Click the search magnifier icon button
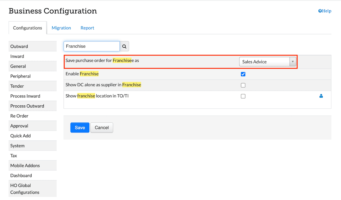Viewport: 341px width, 200px height. coord(124,46)
